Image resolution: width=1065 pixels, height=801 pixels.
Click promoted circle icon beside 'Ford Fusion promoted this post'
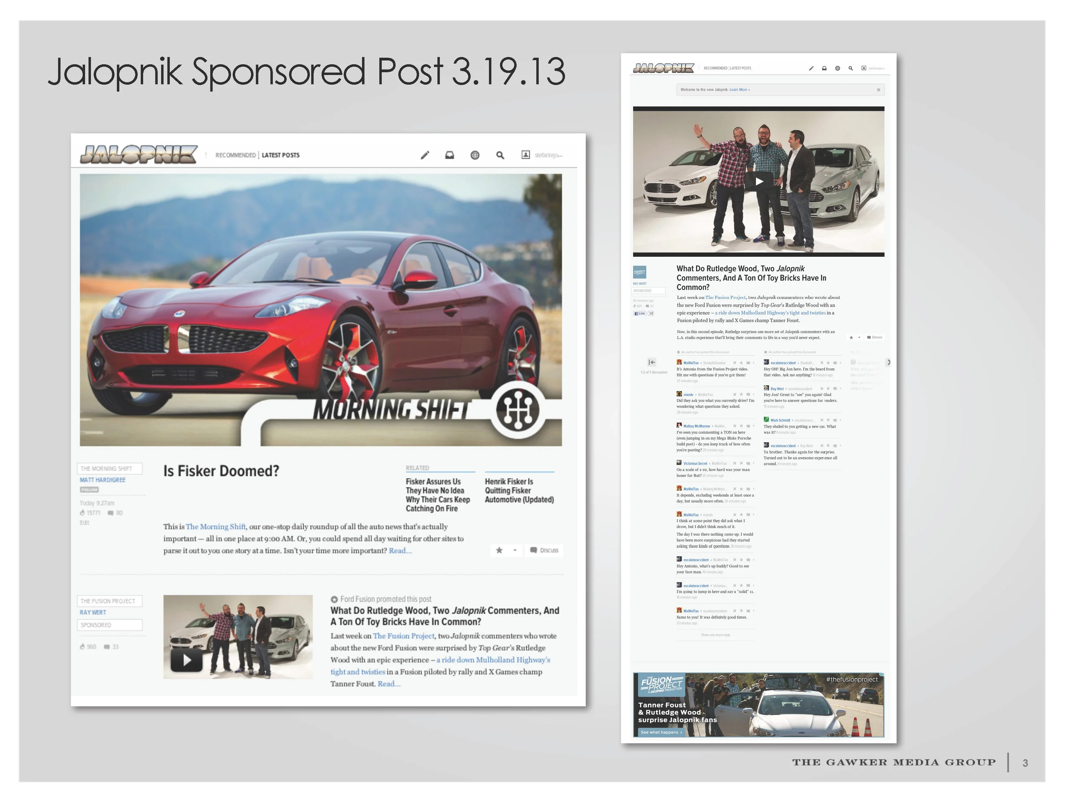[334, 599]
